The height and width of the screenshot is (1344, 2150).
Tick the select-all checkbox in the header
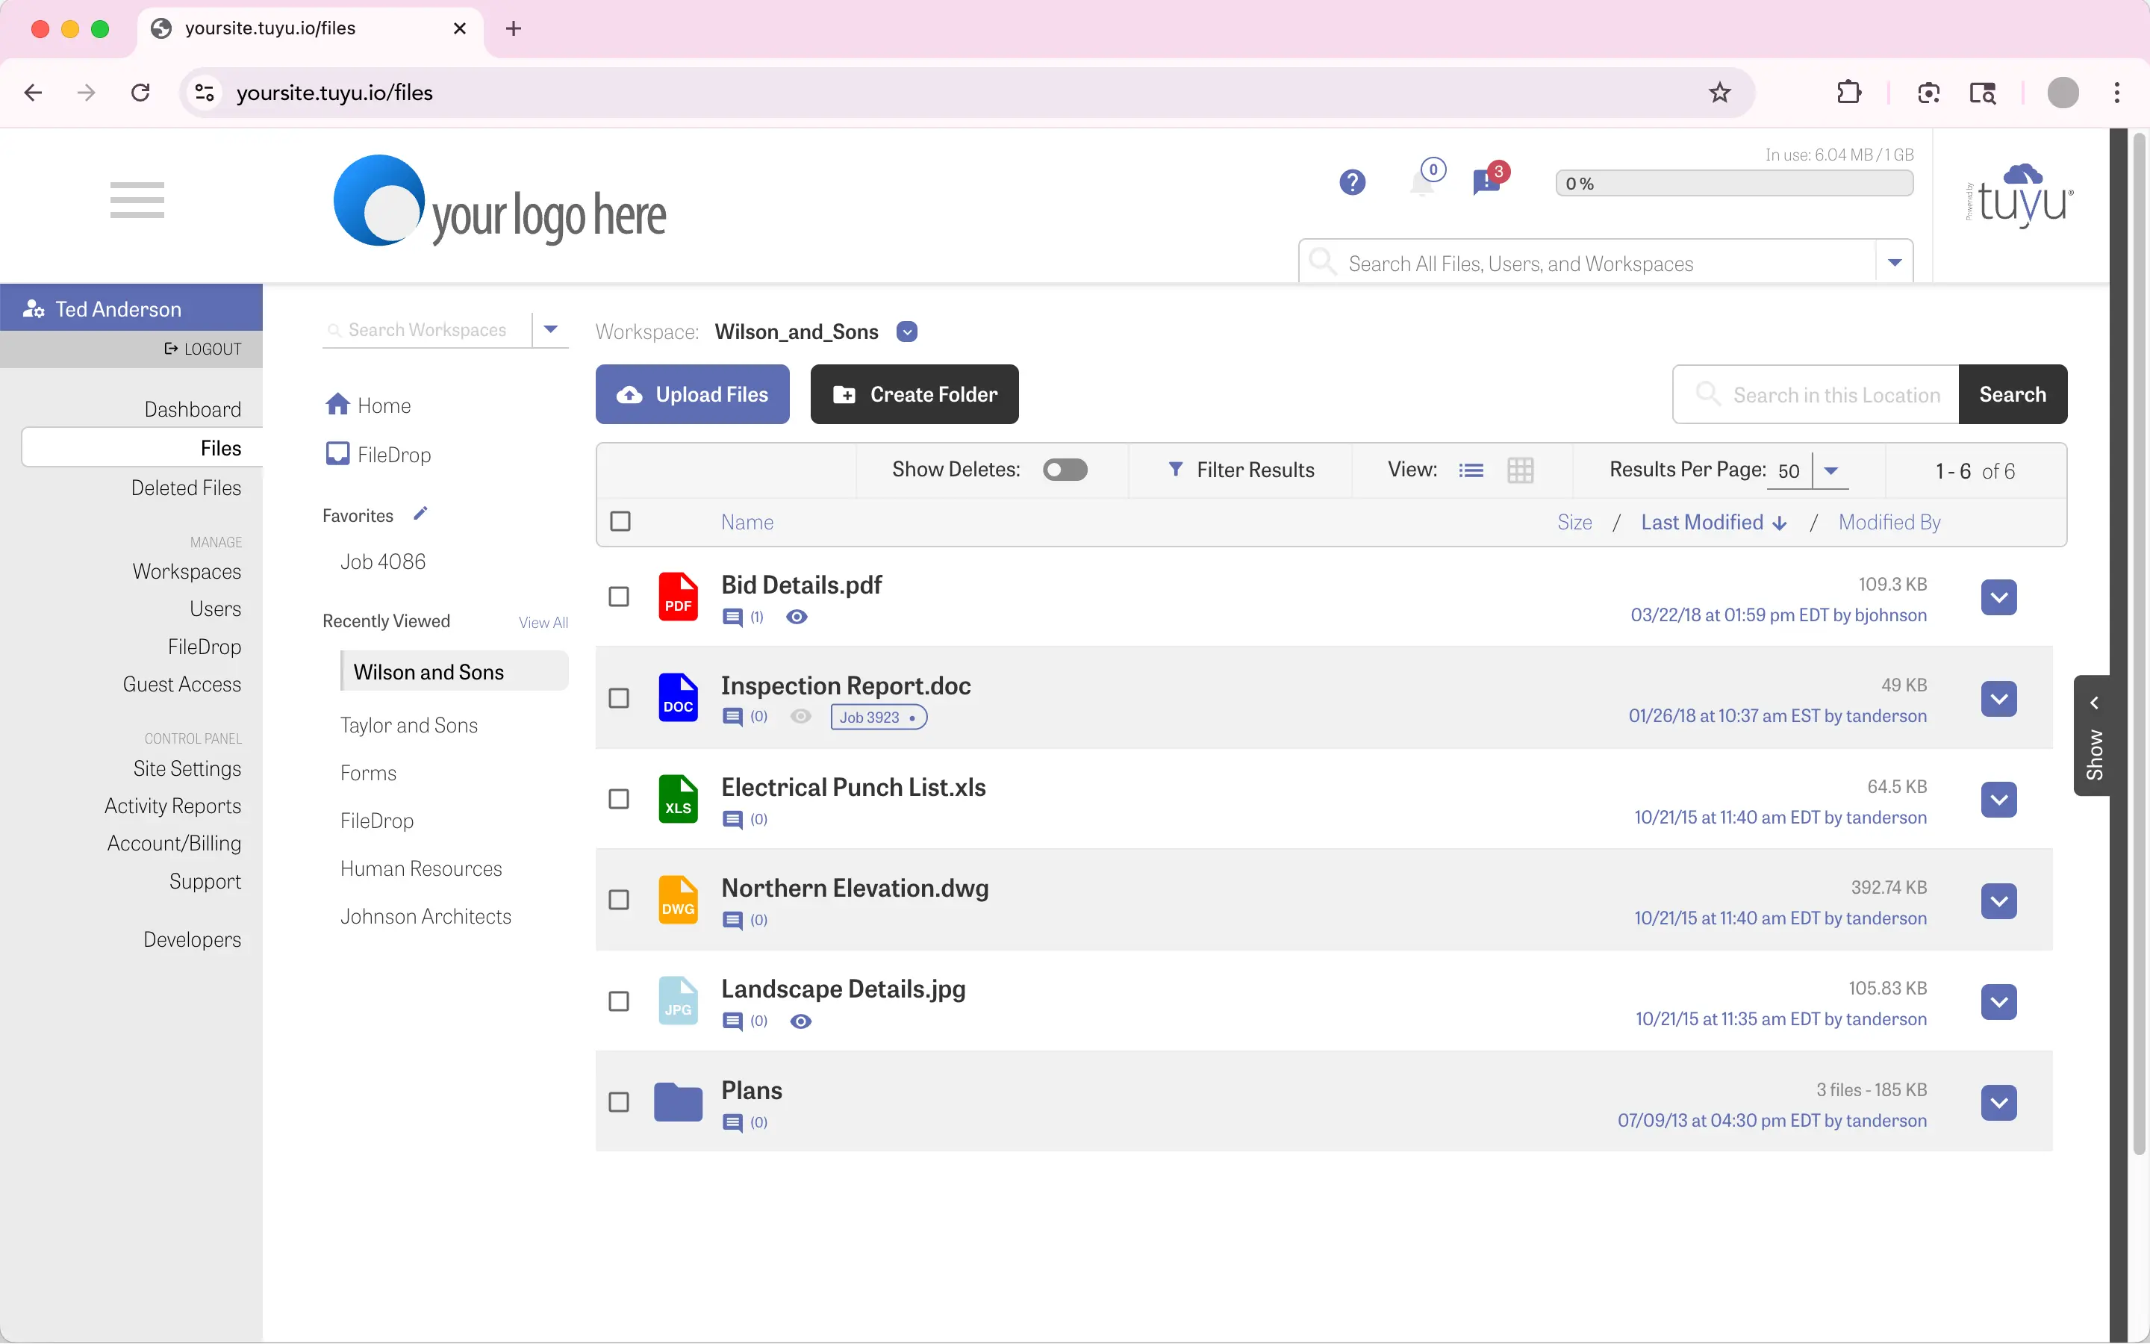pos(620,522)
